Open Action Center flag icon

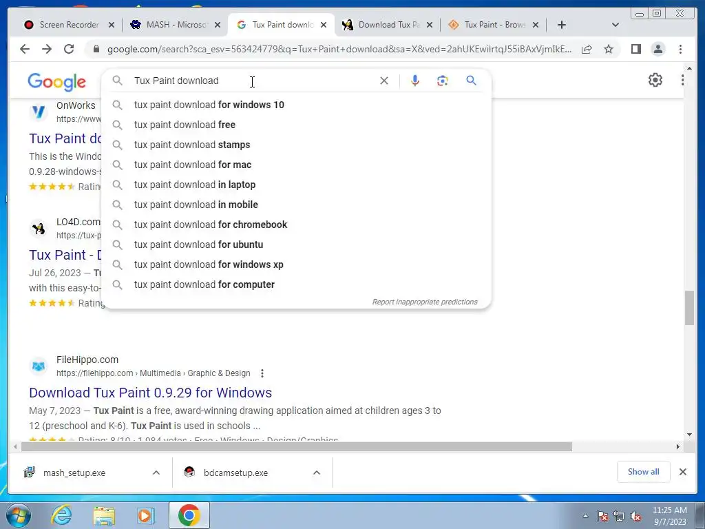(x=602, y=516)
